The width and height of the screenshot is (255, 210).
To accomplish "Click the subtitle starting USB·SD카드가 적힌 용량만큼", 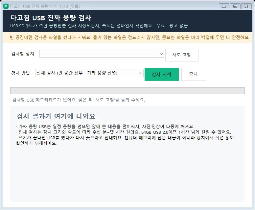I will [x=99, y=26].
